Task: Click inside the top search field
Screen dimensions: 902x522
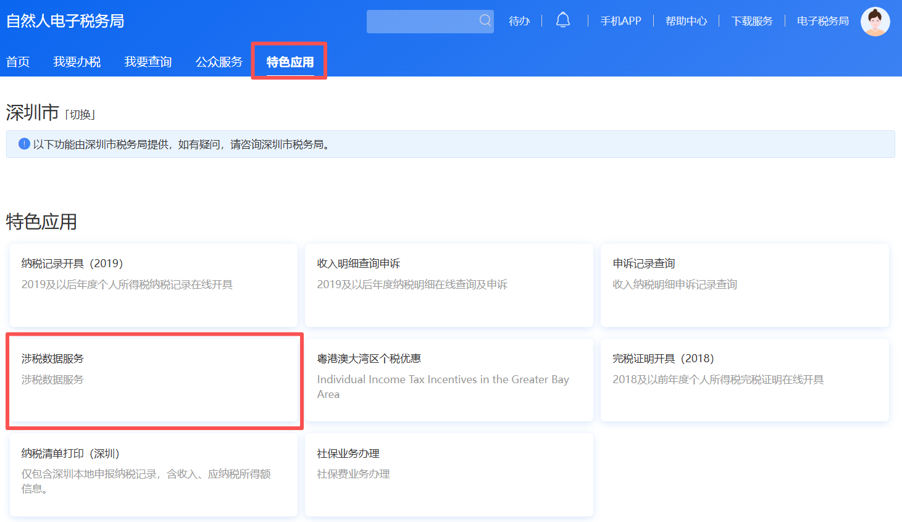Action: click(422, 22)
